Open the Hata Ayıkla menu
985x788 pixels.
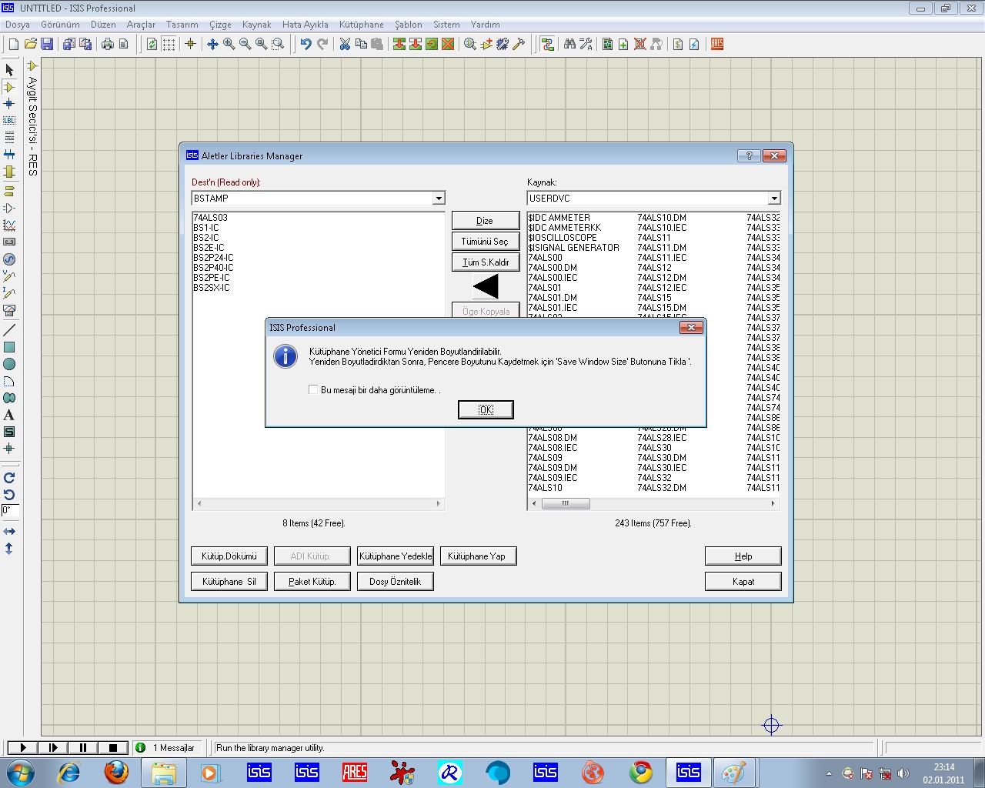306,25
